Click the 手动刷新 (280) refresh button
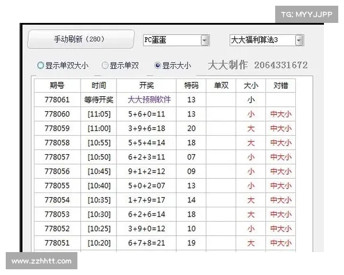This screenshot has width=344, height=275. tap(81, 39)
